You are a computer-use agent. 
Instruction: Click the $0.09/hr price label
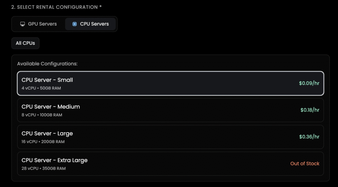(309, 83)
